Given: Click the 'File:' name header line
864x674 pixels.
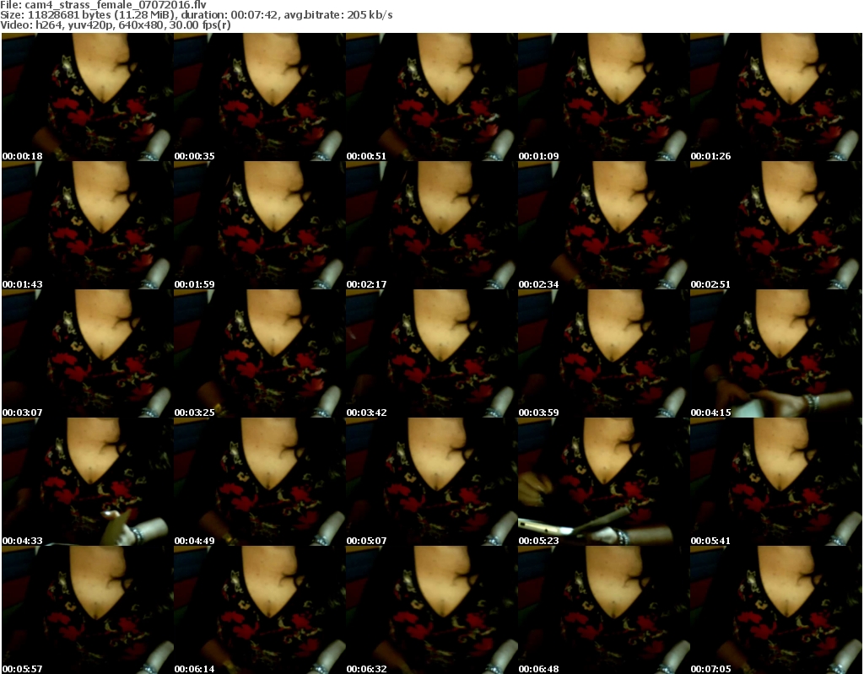Looking at the screenshot, I should point(104,5).
